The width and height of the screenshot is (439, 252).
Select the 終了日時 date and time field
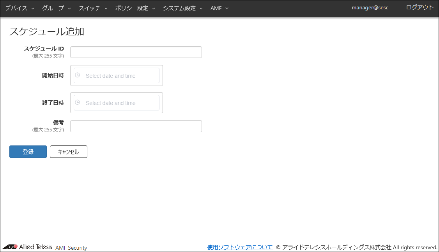point(121,103)
